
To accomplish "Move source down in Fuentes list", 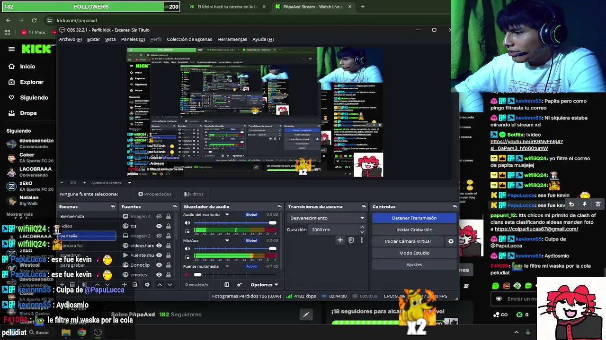I will (x=170, y=285).
